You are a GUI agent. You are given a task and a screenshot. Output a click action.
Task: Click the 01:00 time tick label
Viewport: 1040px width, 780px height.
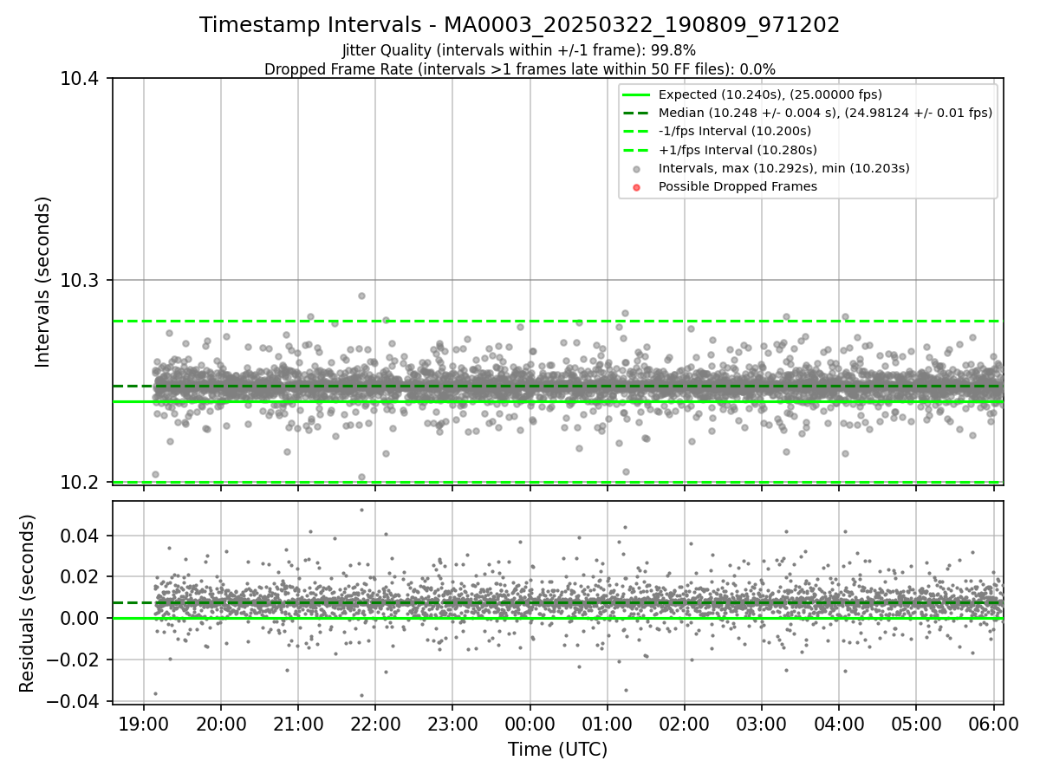click(607, 724)
